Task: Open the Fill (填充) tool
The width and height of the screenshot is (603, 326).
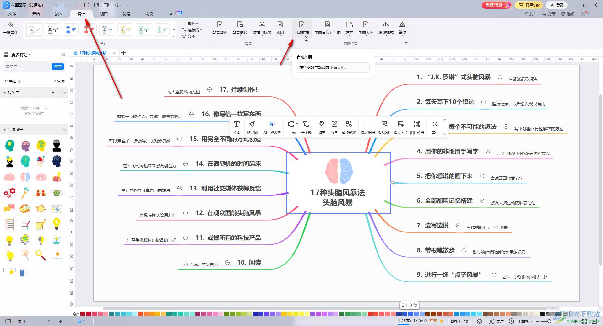Action: click(322, 127)
